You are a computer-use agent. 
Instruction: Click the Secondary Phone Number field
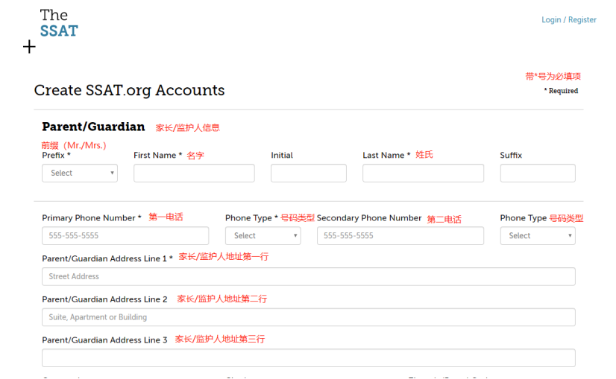coord(400,236)
